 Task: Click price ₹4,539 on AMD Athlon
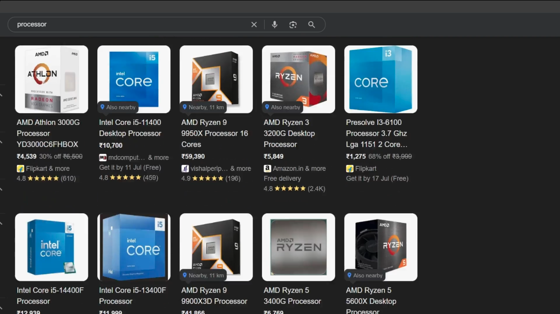[x=27, y=156]
